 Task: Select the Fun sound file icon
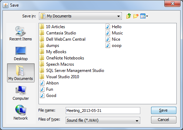(42, 89)
